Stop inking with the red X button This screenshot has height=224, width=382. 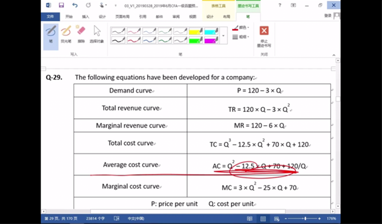264,37
